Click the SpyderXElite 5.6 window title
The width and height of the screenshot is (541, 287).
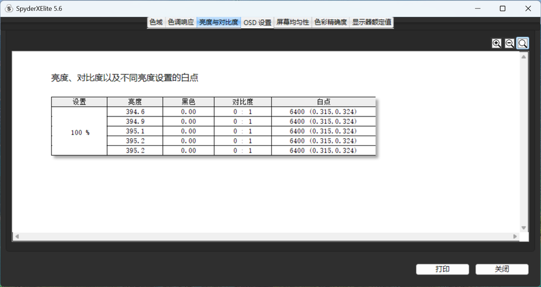tap(39, 8)
